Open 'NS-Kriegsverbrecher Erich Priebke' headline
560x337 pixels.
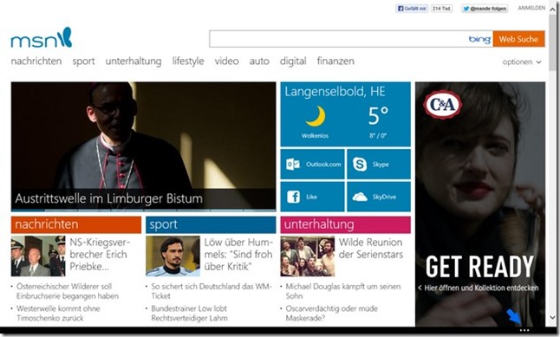[x=100, y=254]
